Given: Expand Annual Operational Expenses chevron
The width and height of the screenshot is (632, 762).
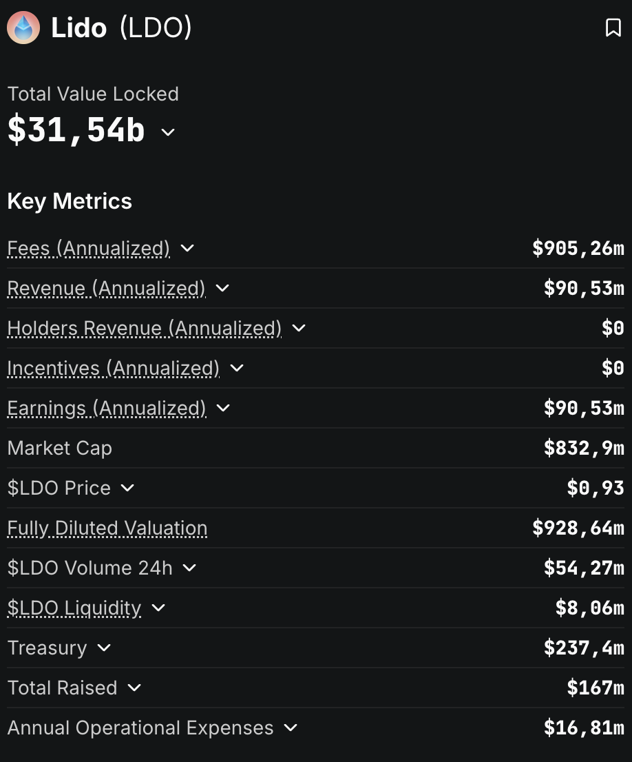Looking at the screenshot, I should [x=291, y=728].
